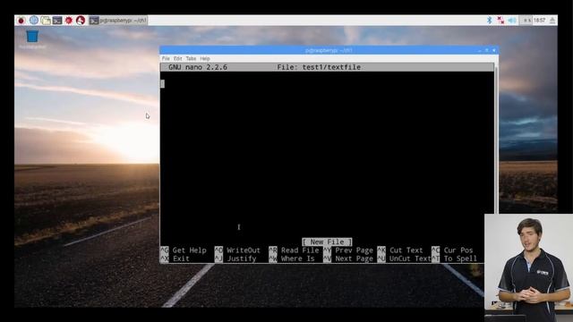
Task: Click the 'GNU nano 2.2.6' header text
Action: pos(198,67)
